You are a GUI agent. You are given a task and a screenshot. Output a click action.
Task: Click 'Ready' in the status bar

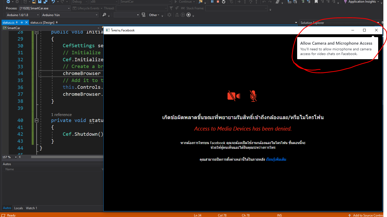(11, 215)
